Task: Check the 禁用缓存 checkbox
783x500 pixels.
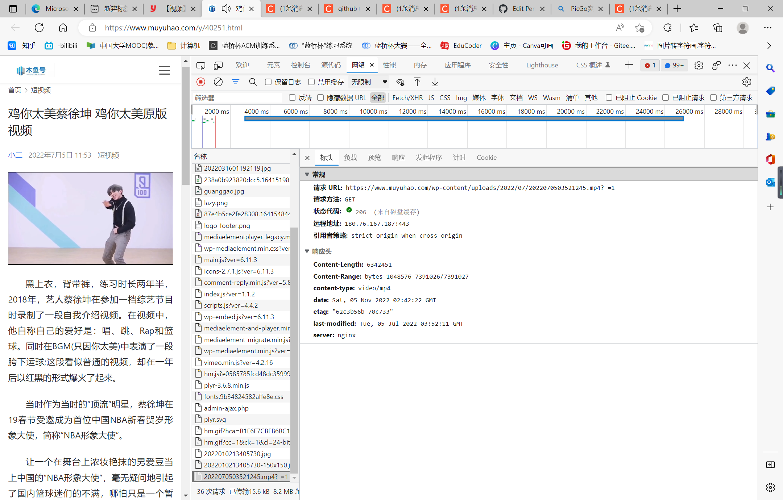Action: coord(311,82)
